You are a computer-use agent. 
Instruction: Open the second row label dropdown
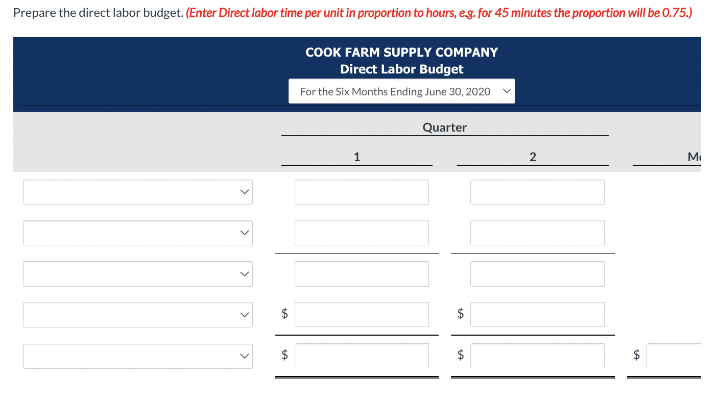tap(138, 233)
